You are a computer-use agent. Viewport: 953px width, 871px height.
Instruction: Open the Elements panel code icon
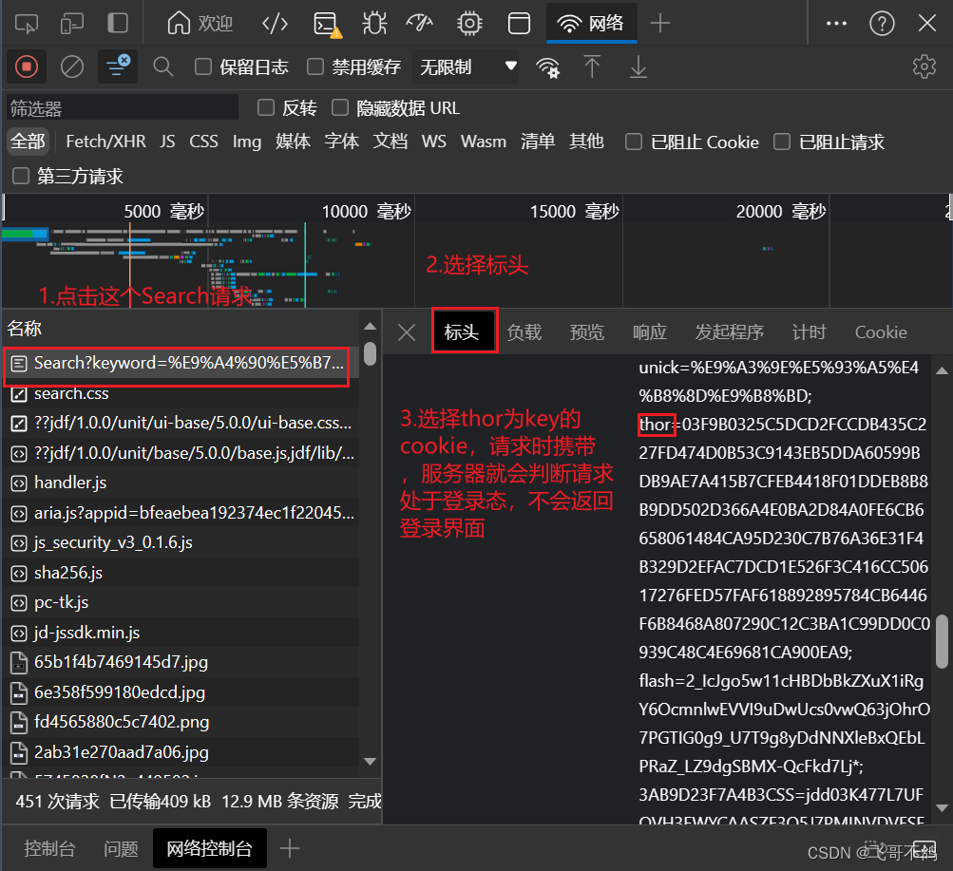tap(275, 24)
